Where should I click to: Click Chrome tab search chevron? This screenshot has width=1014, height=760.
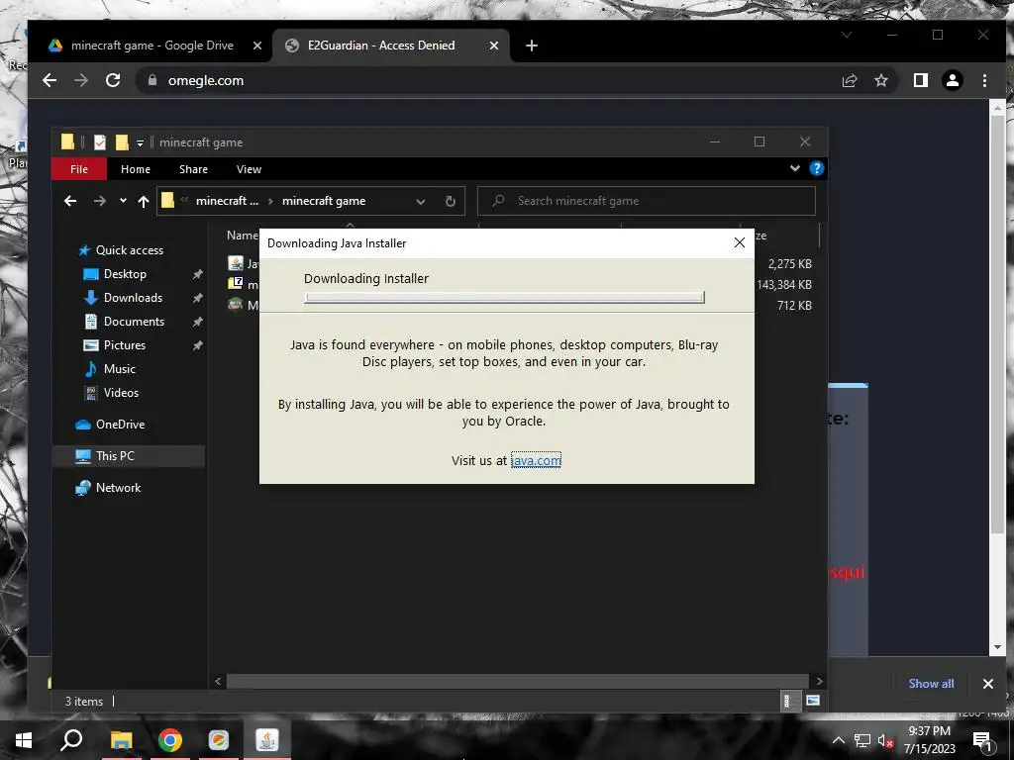846,35
